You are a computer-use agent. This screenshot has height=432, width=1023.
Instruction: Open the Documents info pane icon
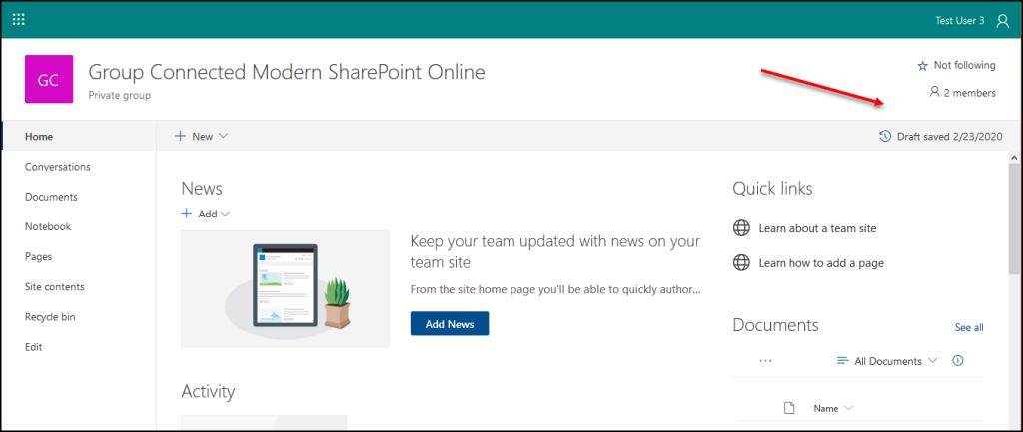point(958,361)
